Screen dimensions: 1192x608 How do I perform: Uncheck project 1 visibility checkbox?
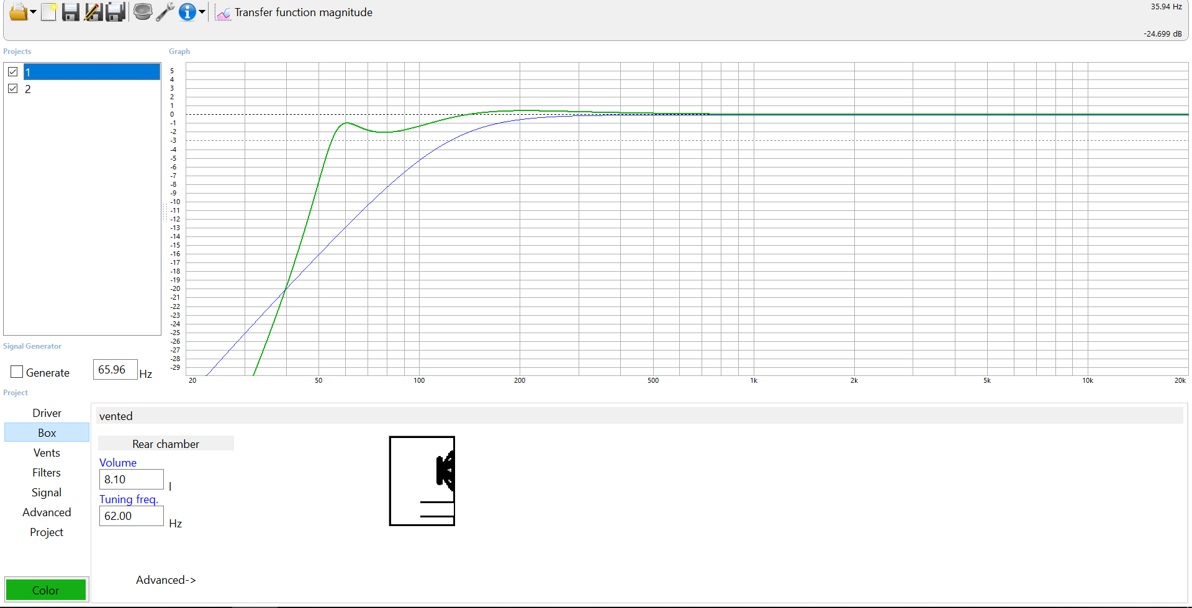pyautogui.click(x=12, y=72)
